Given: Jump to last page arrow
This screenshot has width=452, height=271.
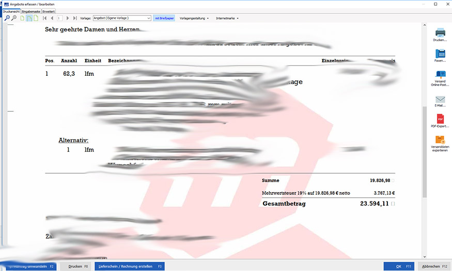Looking at the screenshot, I should (x=75, y=18).
